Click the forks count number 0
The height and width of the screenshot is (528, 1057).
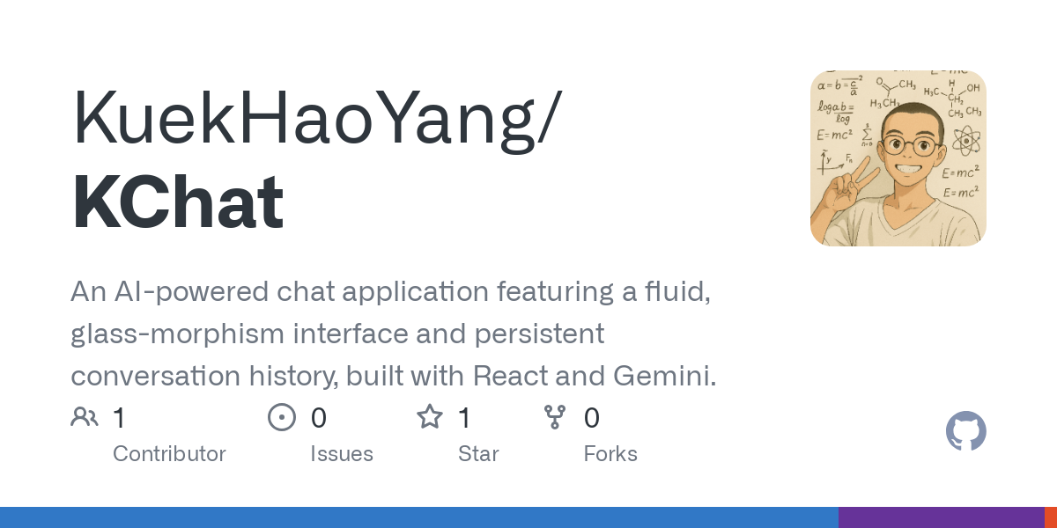coord(592,418)
